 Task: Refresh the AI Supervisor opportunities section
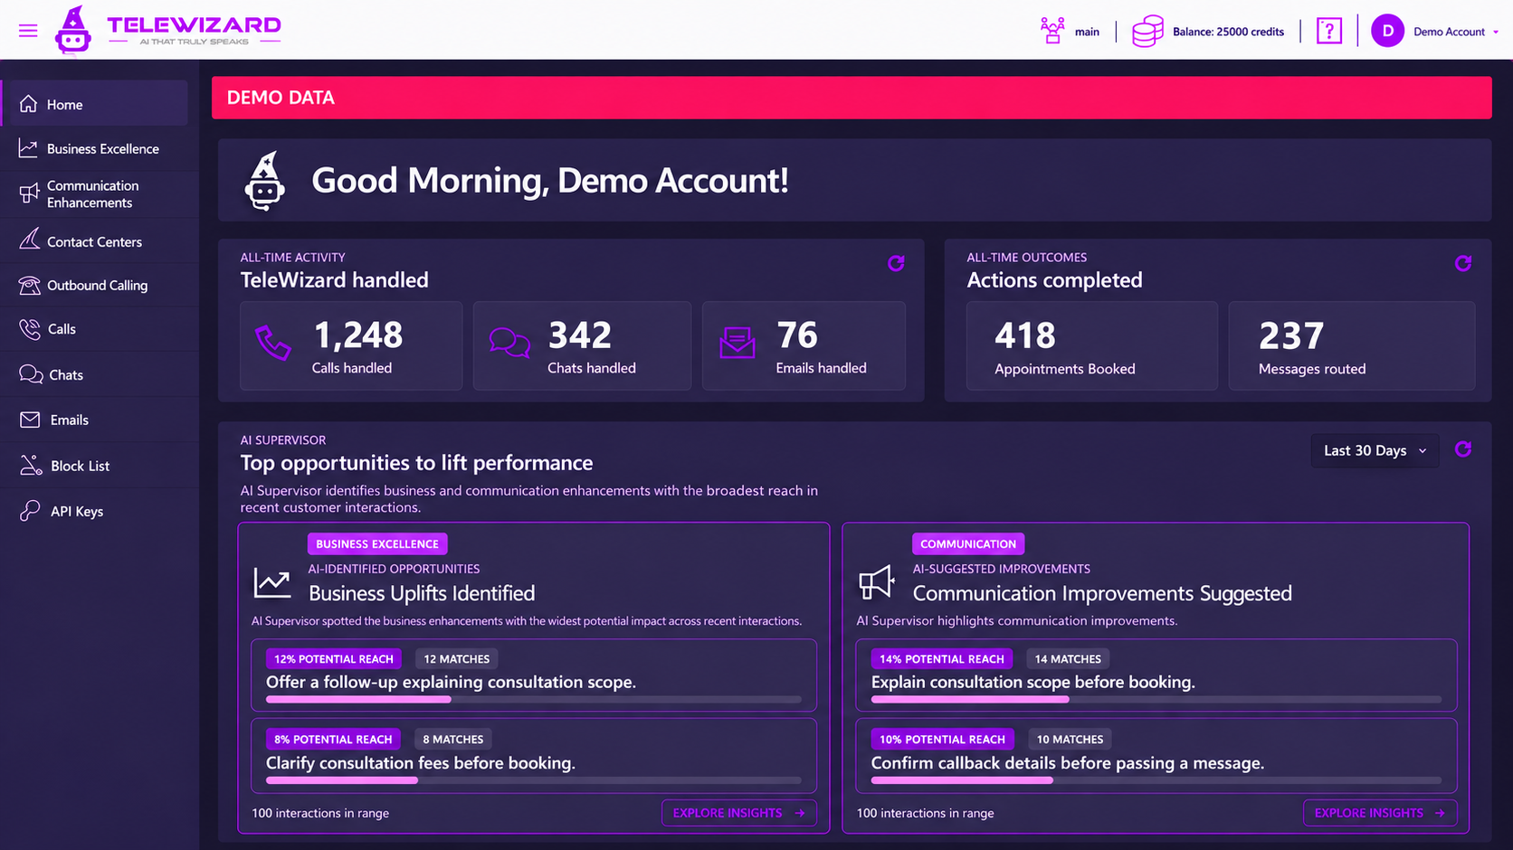1462,449
